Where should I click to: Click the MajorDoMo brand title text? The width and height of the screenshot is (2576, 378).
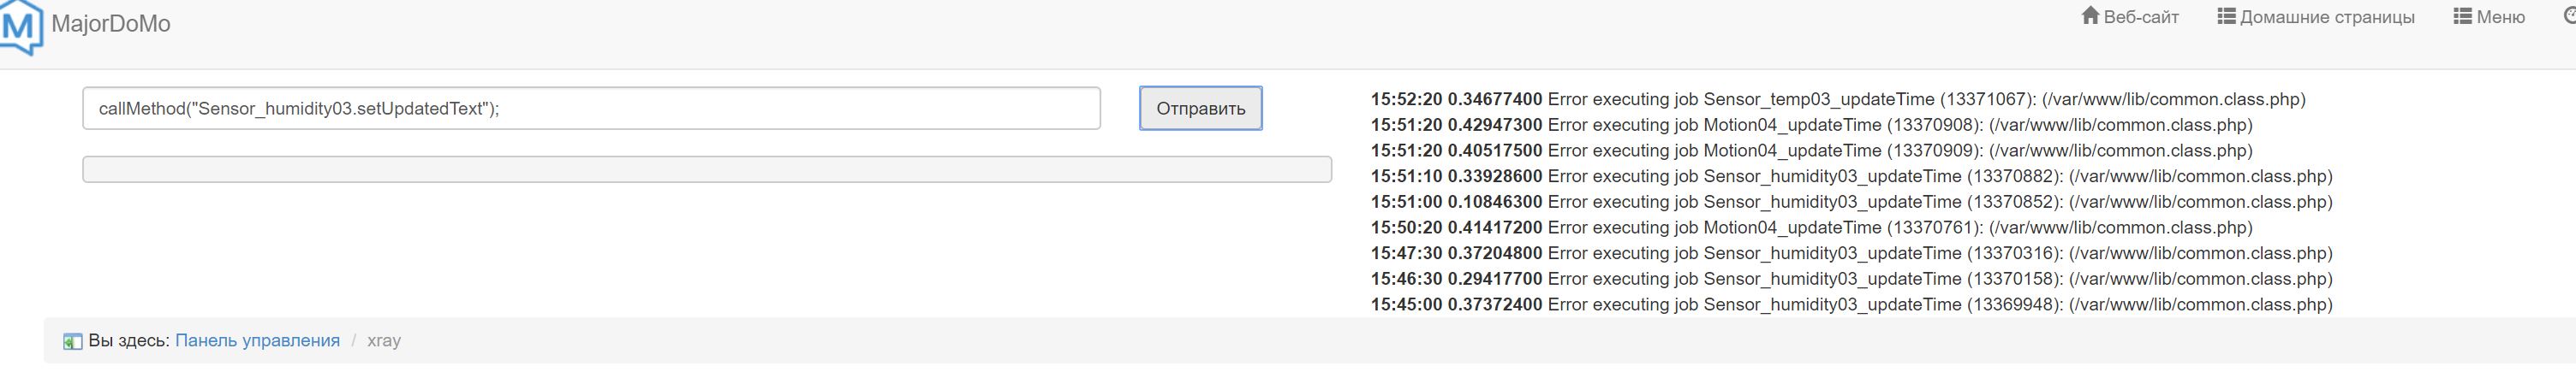pos(111,24)
